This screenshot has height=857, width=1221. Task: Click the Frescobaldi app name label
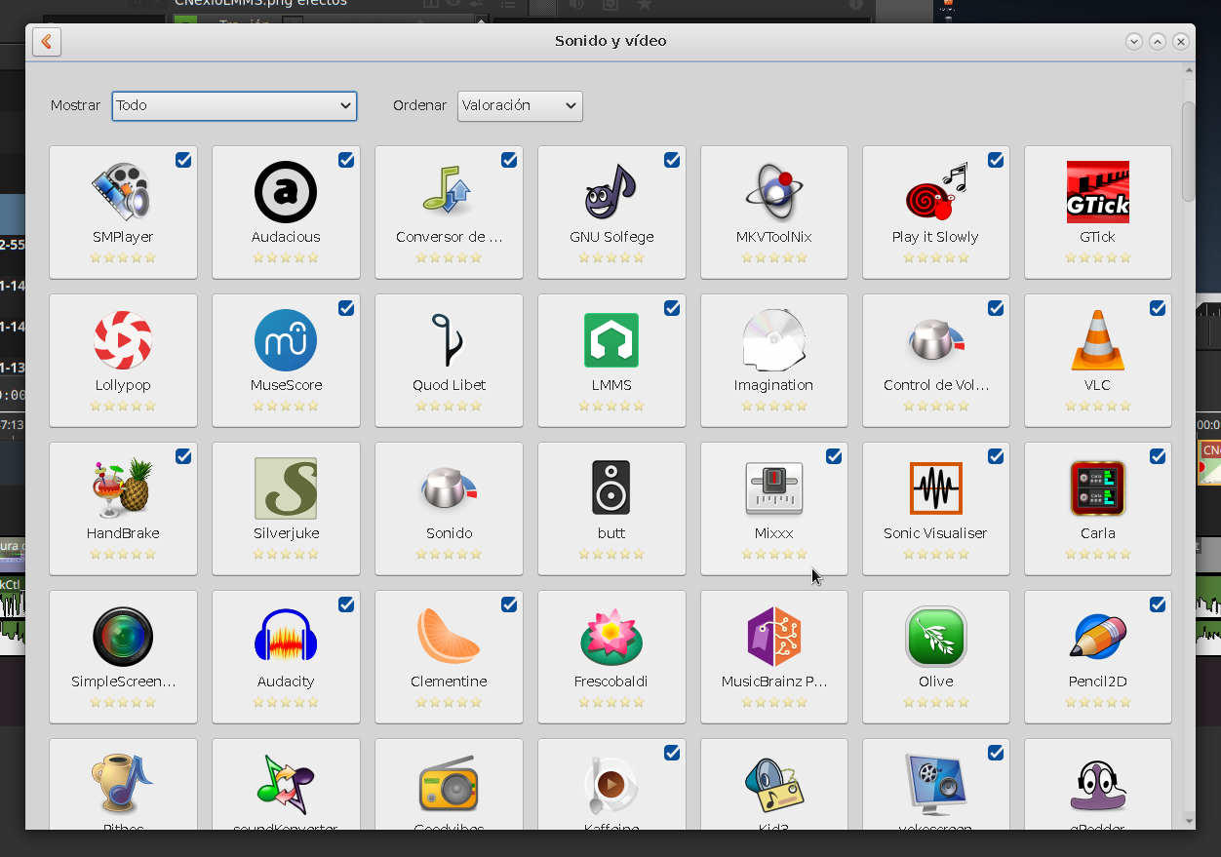coord(611,682)
